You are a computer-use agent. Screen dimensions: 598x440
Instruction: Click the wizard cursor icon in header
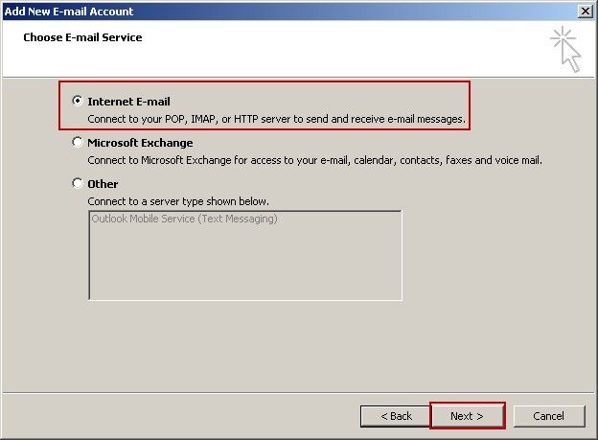(x=565, y=49)
